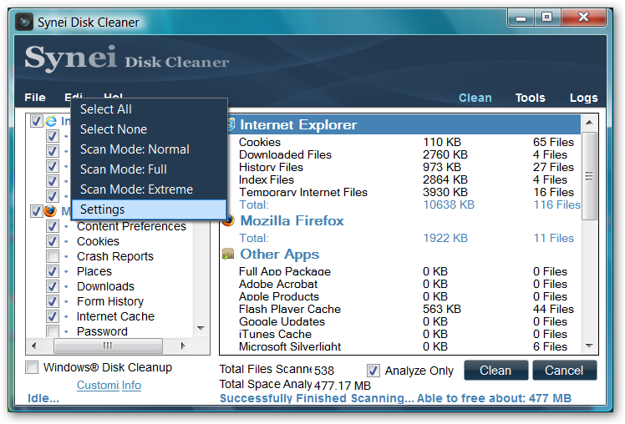Choose Select All from Edit menu
625x424 pixels.
[x=149, y=109]
